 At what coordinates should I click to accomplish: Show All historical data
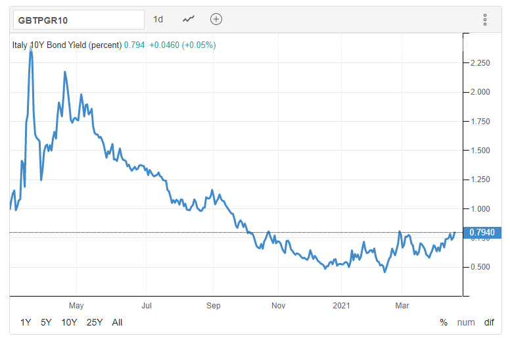coord(117,322)
